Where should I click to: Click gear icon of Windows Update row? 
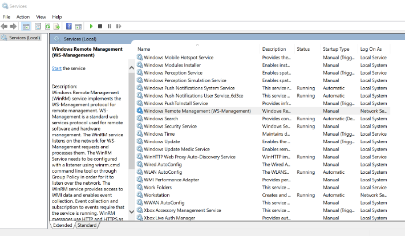point(140,141)
